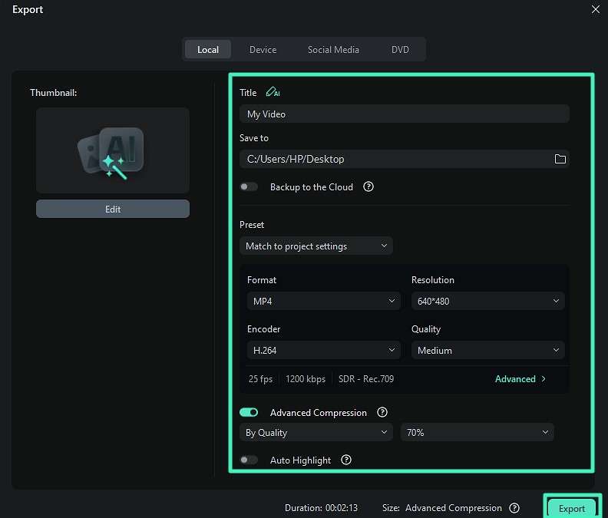This screenshot has width=608, height=518.
Task: Expand the Advanced settings link
Action: (520, 379)
